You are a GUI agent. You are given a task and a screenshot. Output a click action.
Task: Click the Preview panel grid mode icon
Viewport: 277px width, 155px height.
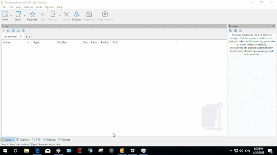(x=236, y=31)
